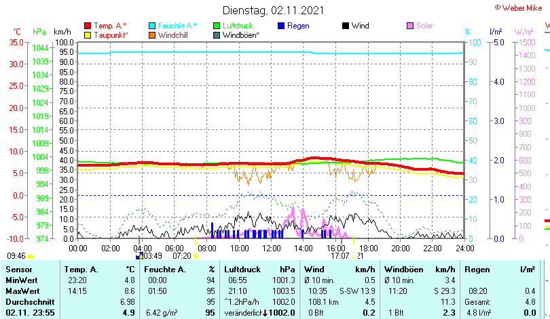The image size is (550, 319).
Task: Click the yellow Taupunkt legend swatch
Action: pyautogui.click(x=88, y=35)
